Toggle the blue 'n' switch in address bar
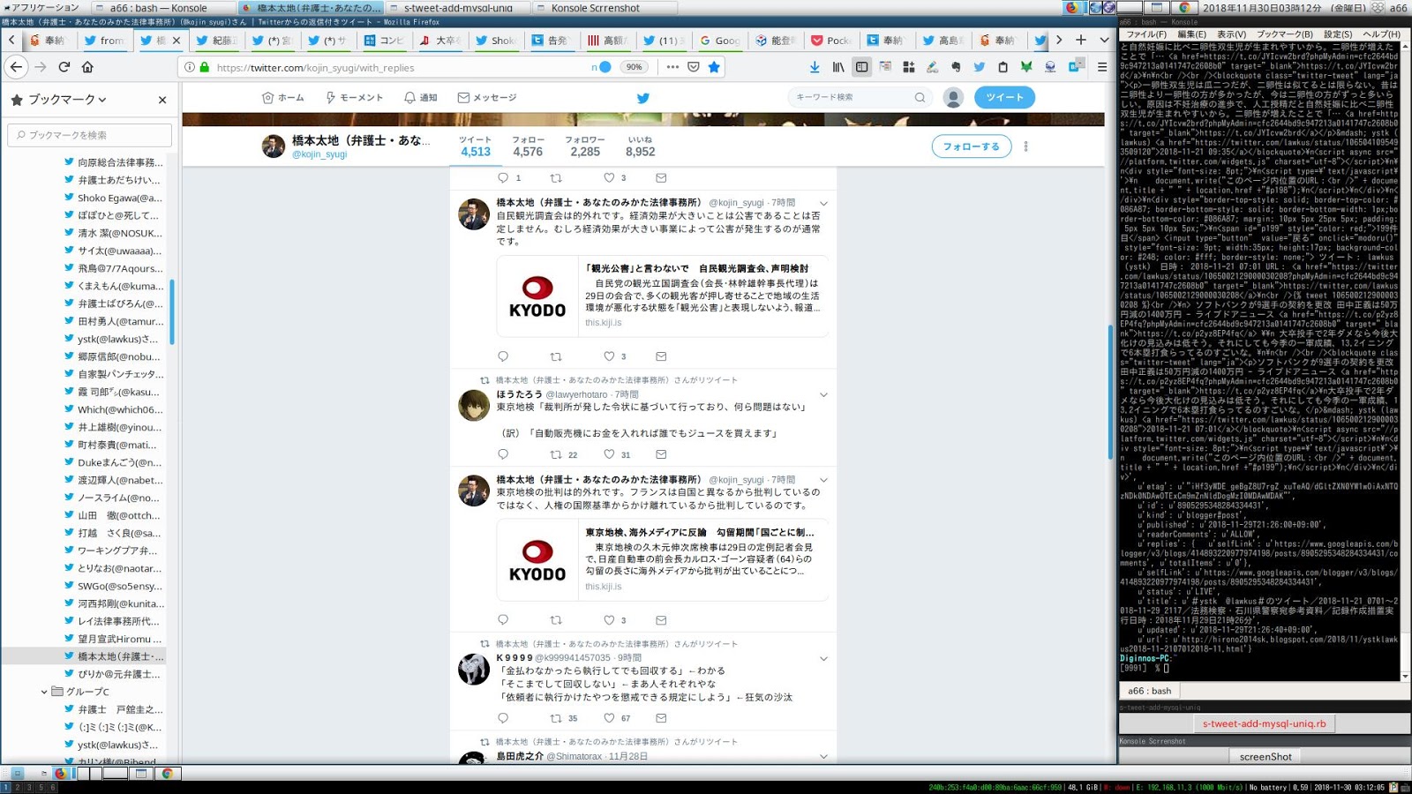 point(601,67)
